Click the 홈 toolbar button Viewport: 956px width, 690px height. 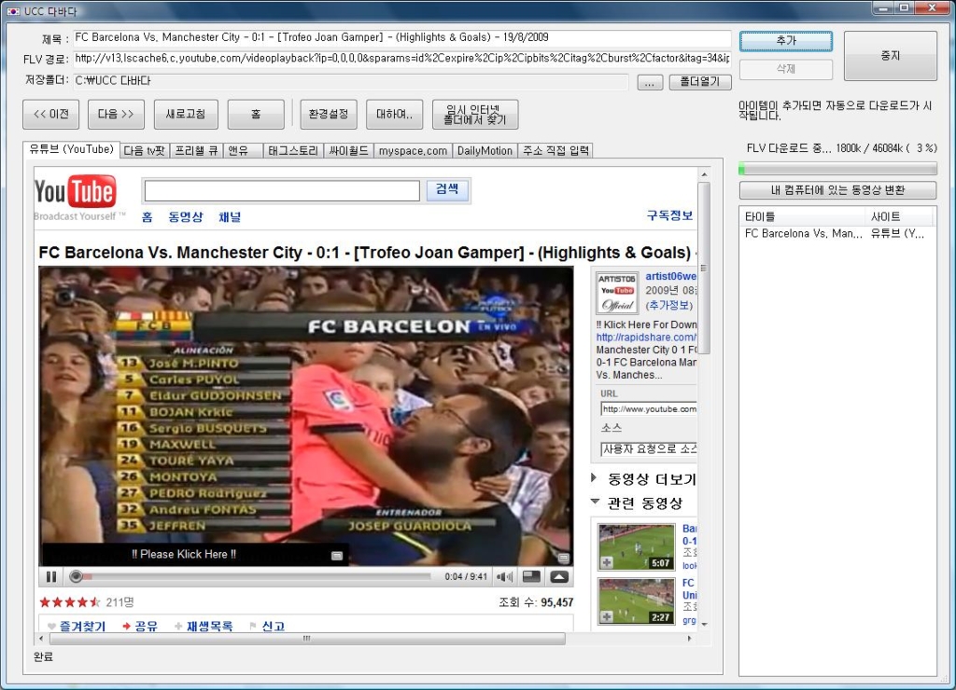click(x=256, y=114)
